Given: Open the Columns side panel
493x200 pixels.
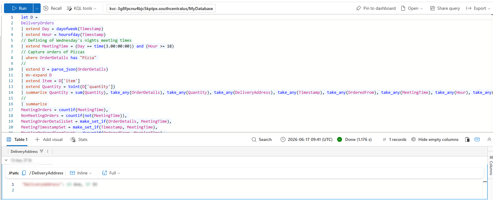Looking at the screenshot, I should [491, 166].
